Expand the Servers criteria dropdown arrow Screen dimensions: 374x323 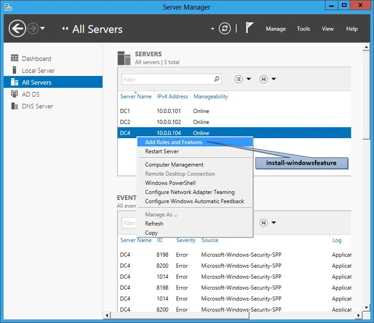[249, 79]
